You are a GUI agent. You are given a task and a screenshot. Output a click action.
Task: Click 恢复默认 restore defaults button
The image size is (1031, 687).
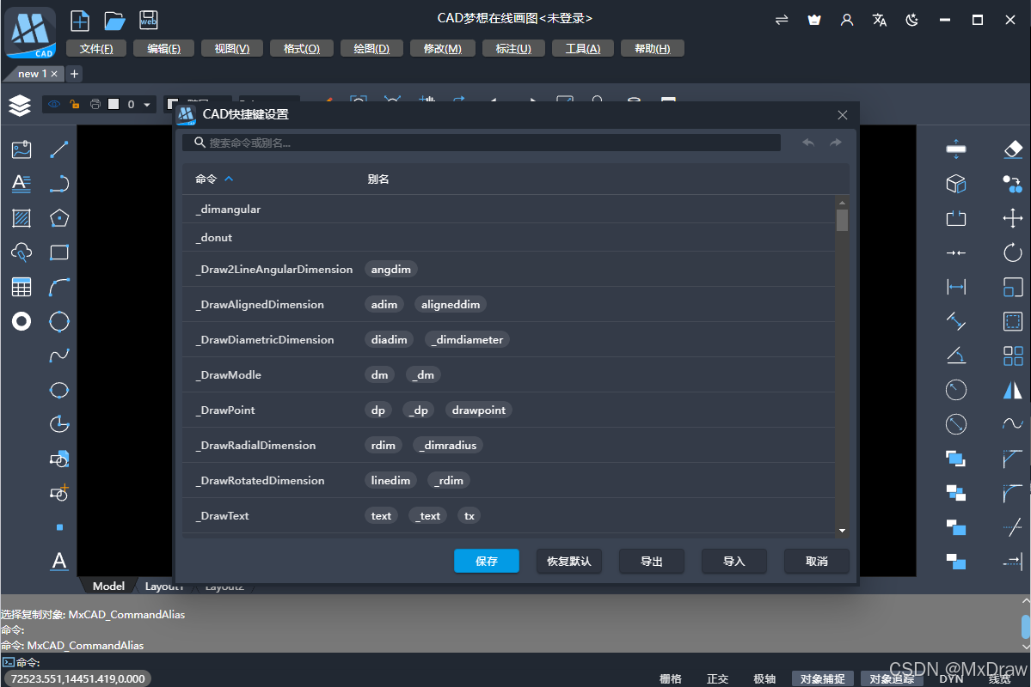click(568, 561)
